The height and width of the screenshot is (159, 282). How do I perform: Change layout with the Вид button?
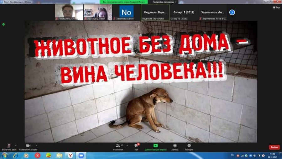276,8
